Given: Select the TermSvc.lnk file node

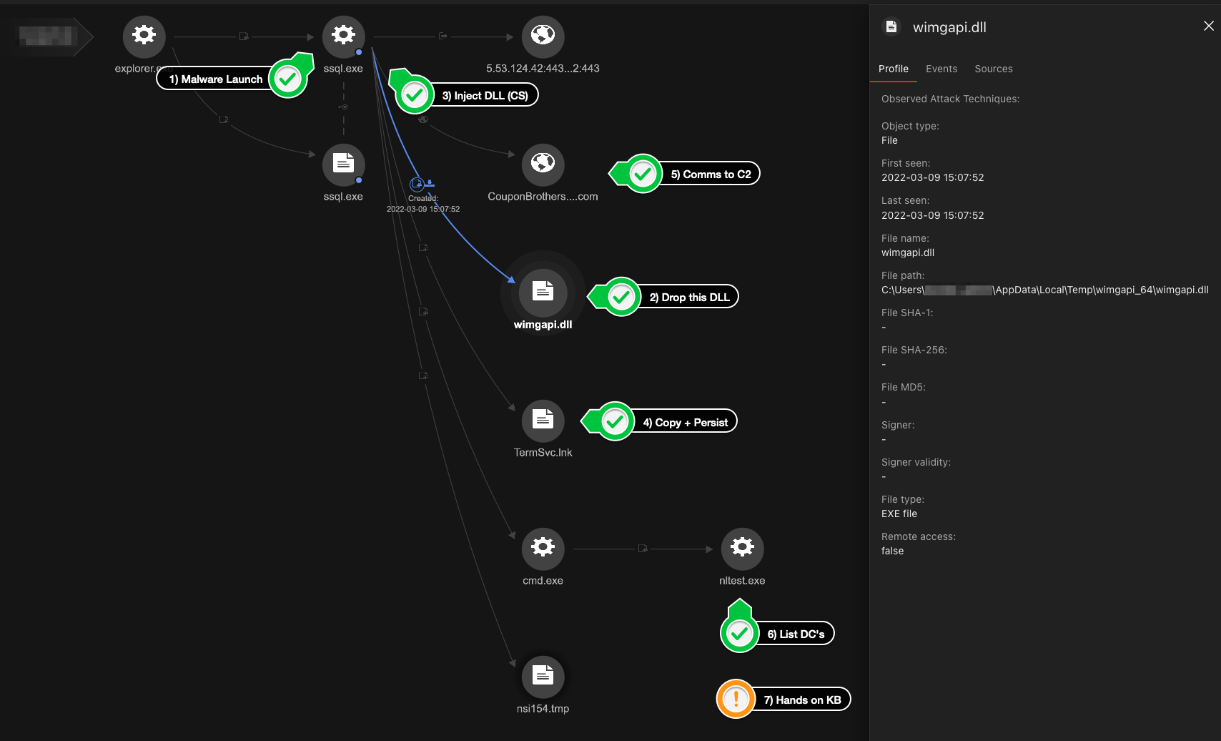Looking at the screenshot, I should coord(543,421).
